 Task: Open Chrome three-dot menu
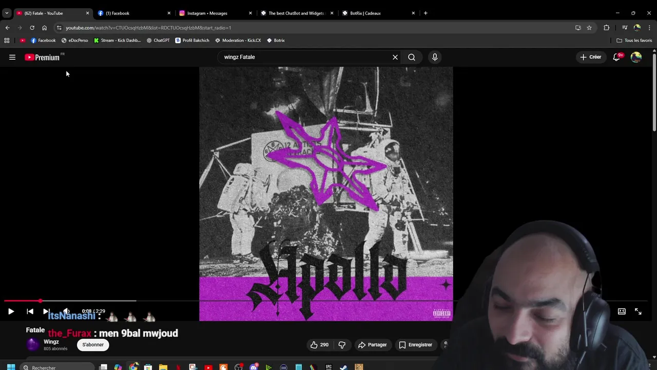(x=649, y=28)
